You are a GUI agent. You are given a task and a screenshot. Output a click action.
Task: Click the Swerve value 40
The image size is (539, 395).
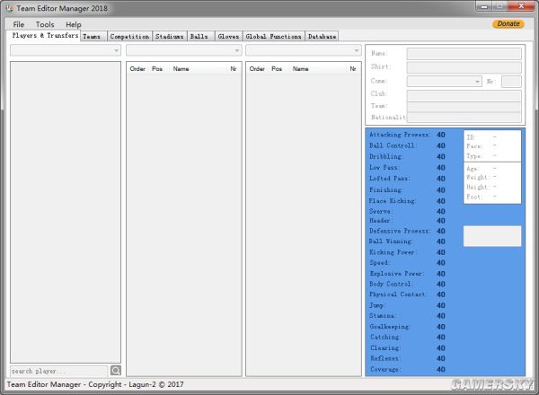441,211
